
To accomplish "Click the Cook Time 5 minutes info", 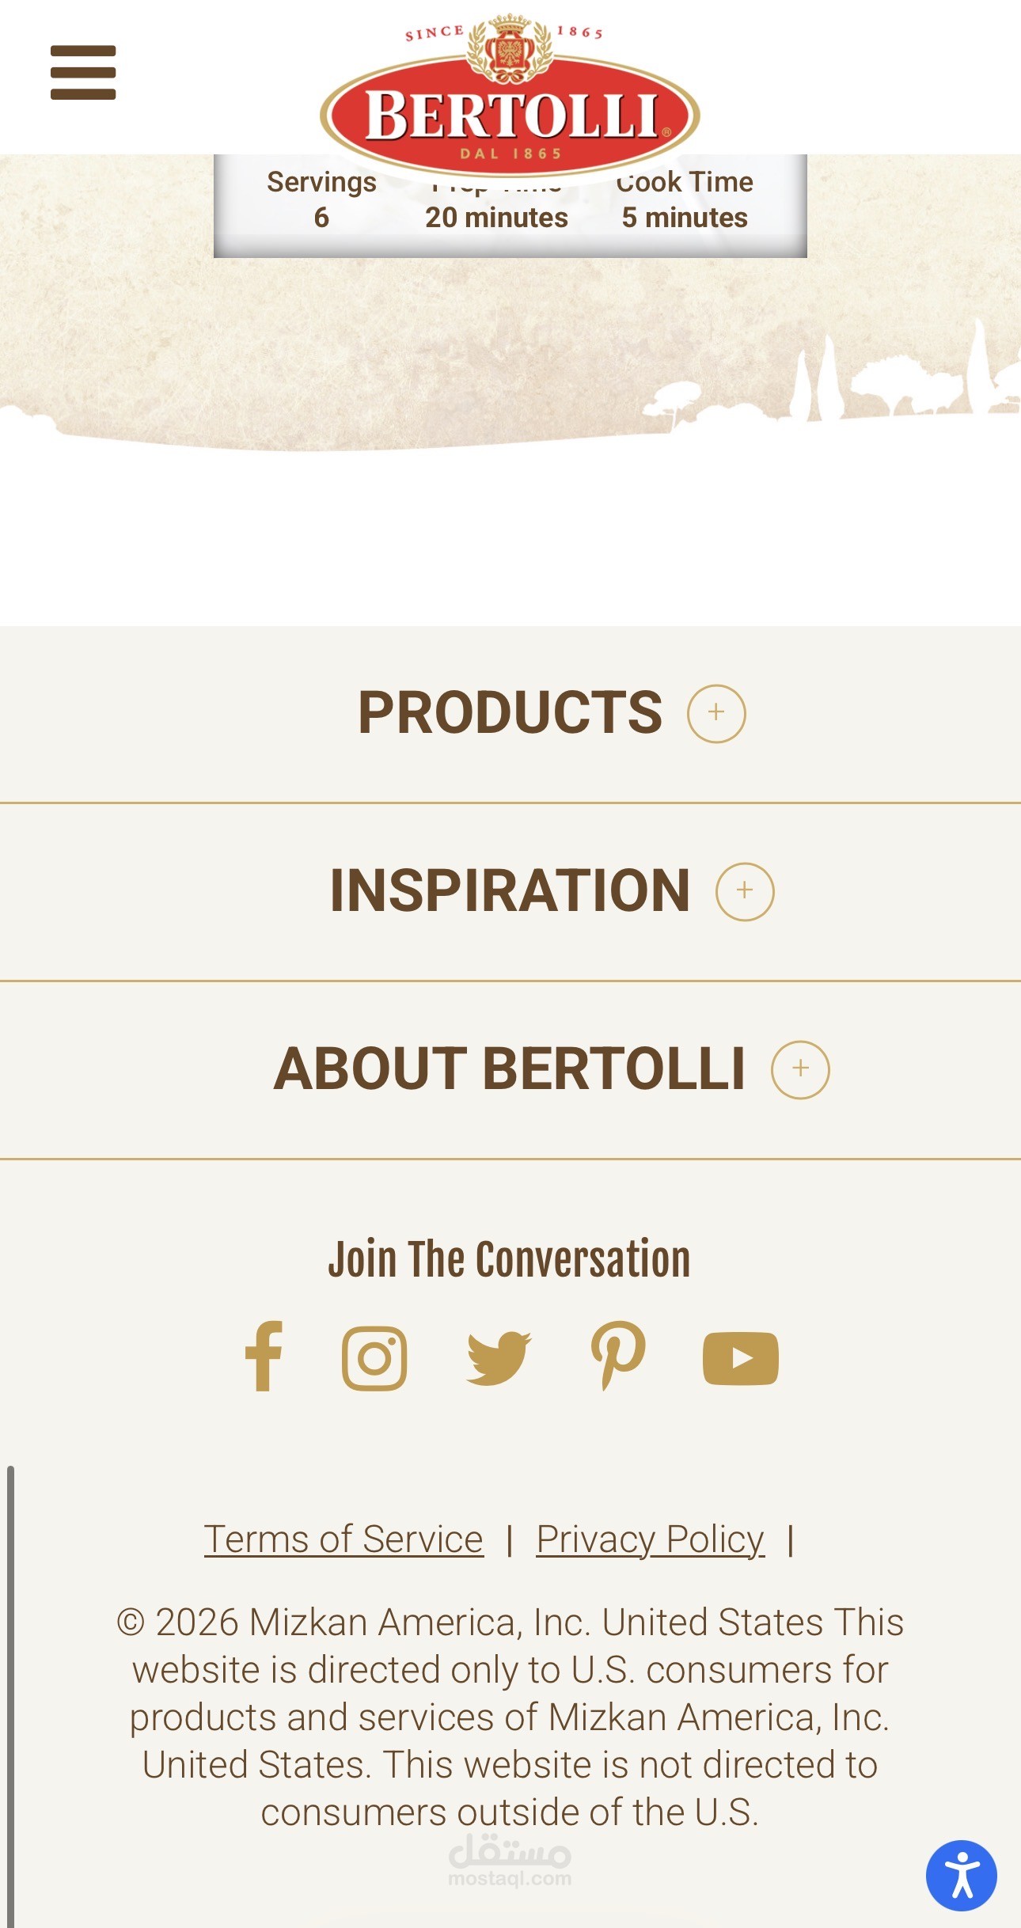I will tap(685, 200).
